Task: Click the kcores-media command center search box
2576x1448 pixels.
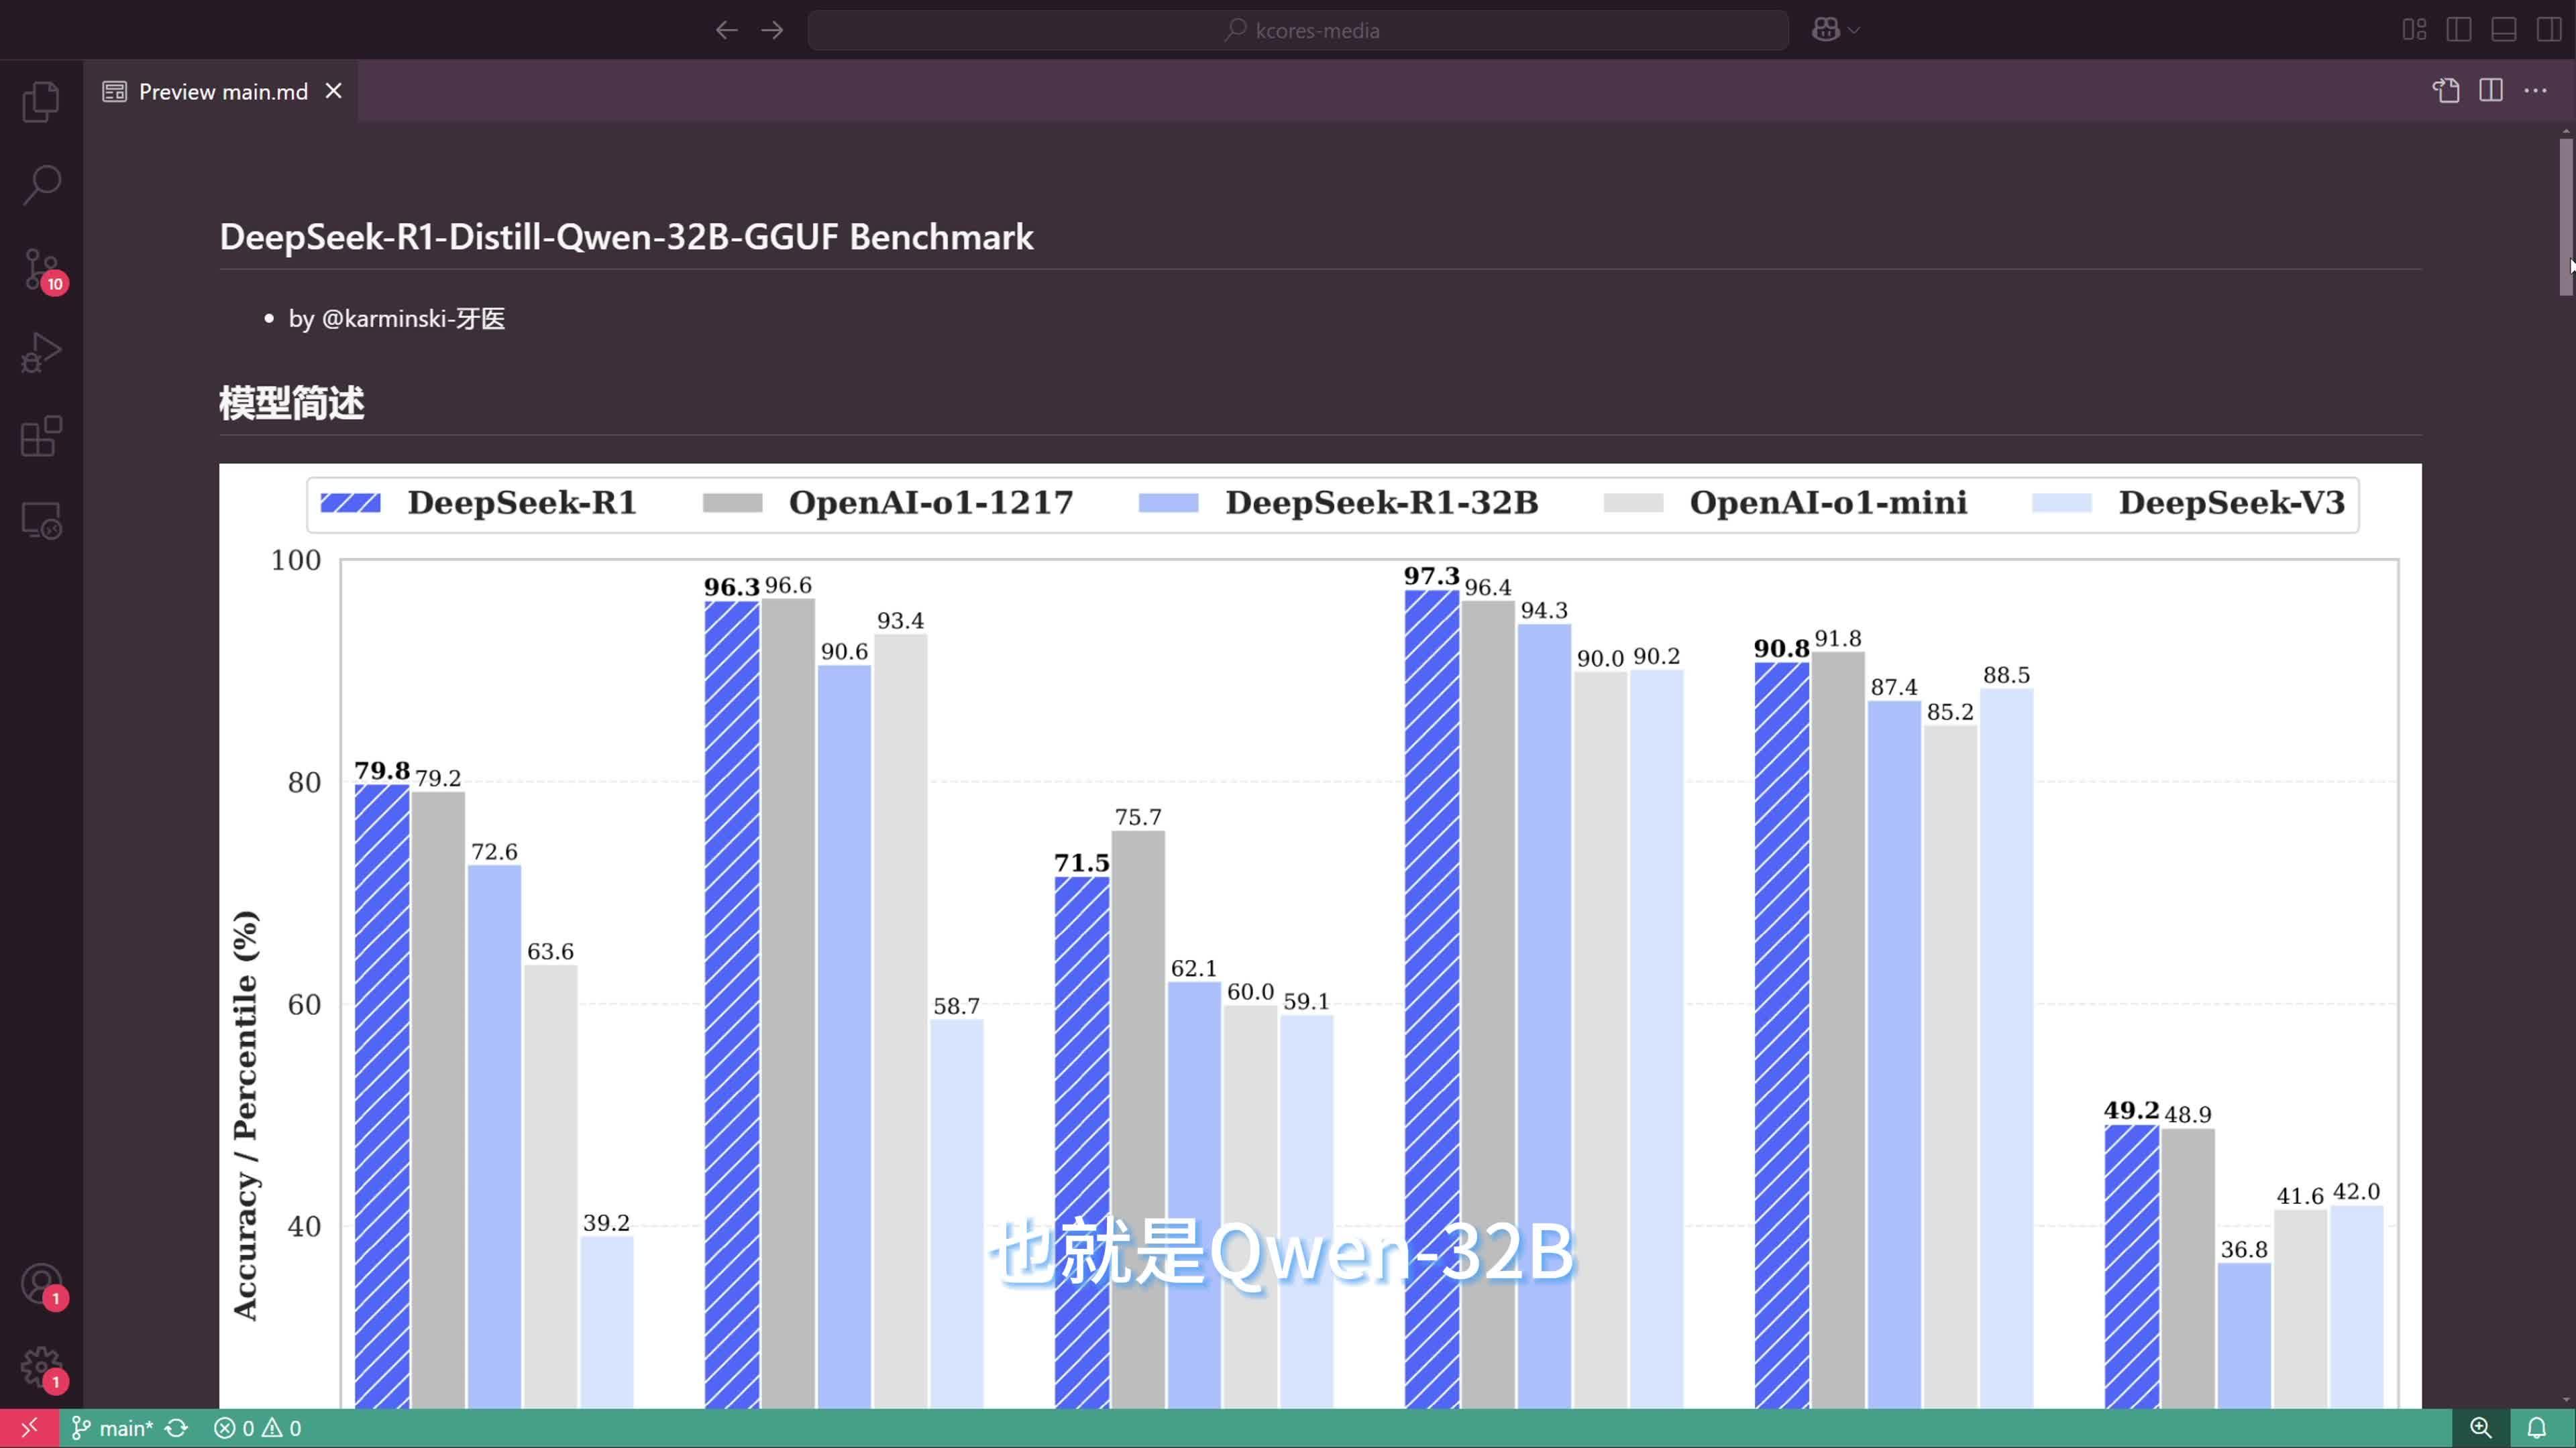Action: tap(1298, 30)
